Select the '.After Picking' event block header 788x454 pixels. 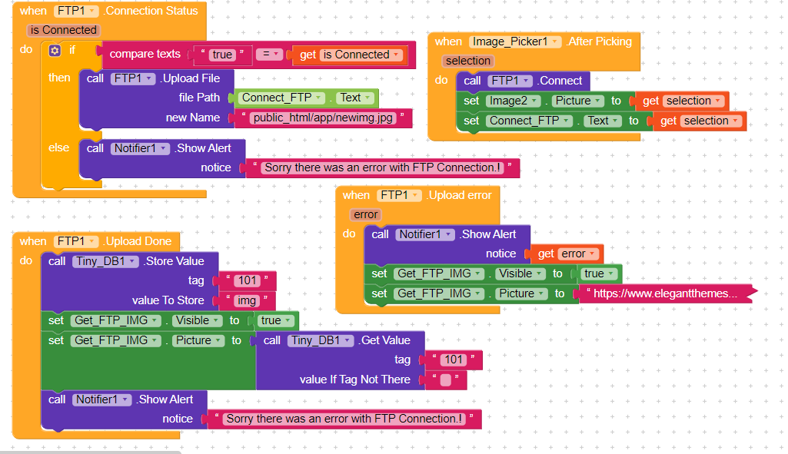599,41
